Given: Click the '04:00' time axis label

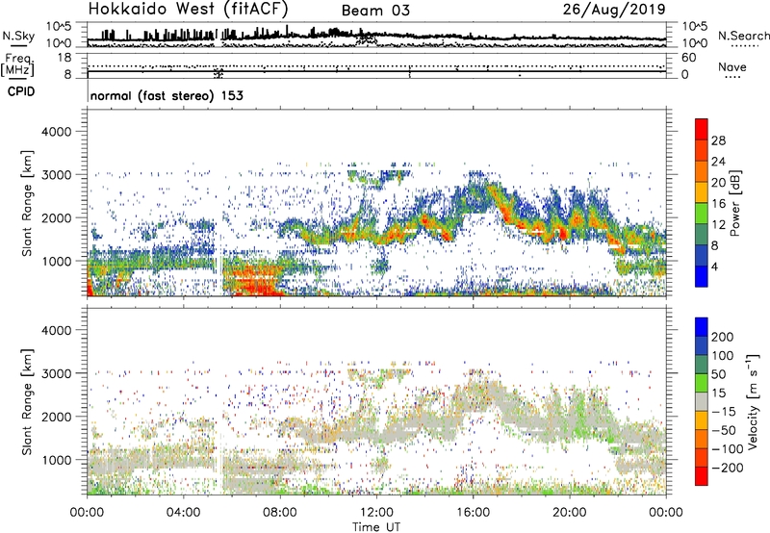Looking at the screenshot, I should 183,513.
